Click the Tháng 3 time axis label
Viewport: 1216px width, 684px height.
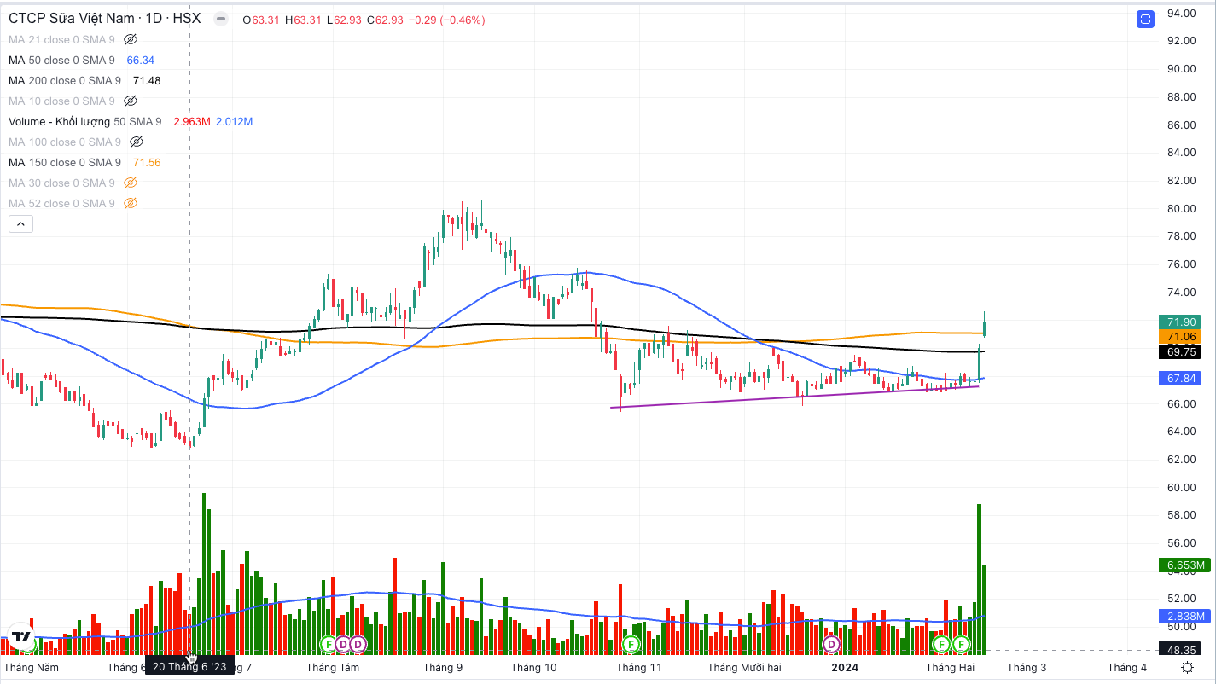click(1027, 667)
